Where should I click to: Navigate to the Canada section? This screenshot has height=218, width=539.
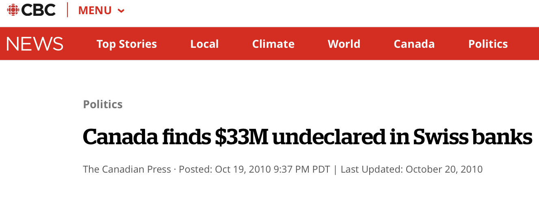[414, 44]
